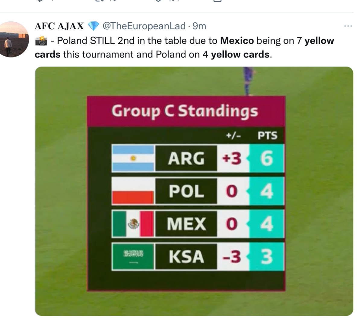The image size is (362, 319).
Task: Select the POL team label
Action: [x=186, y=191]
